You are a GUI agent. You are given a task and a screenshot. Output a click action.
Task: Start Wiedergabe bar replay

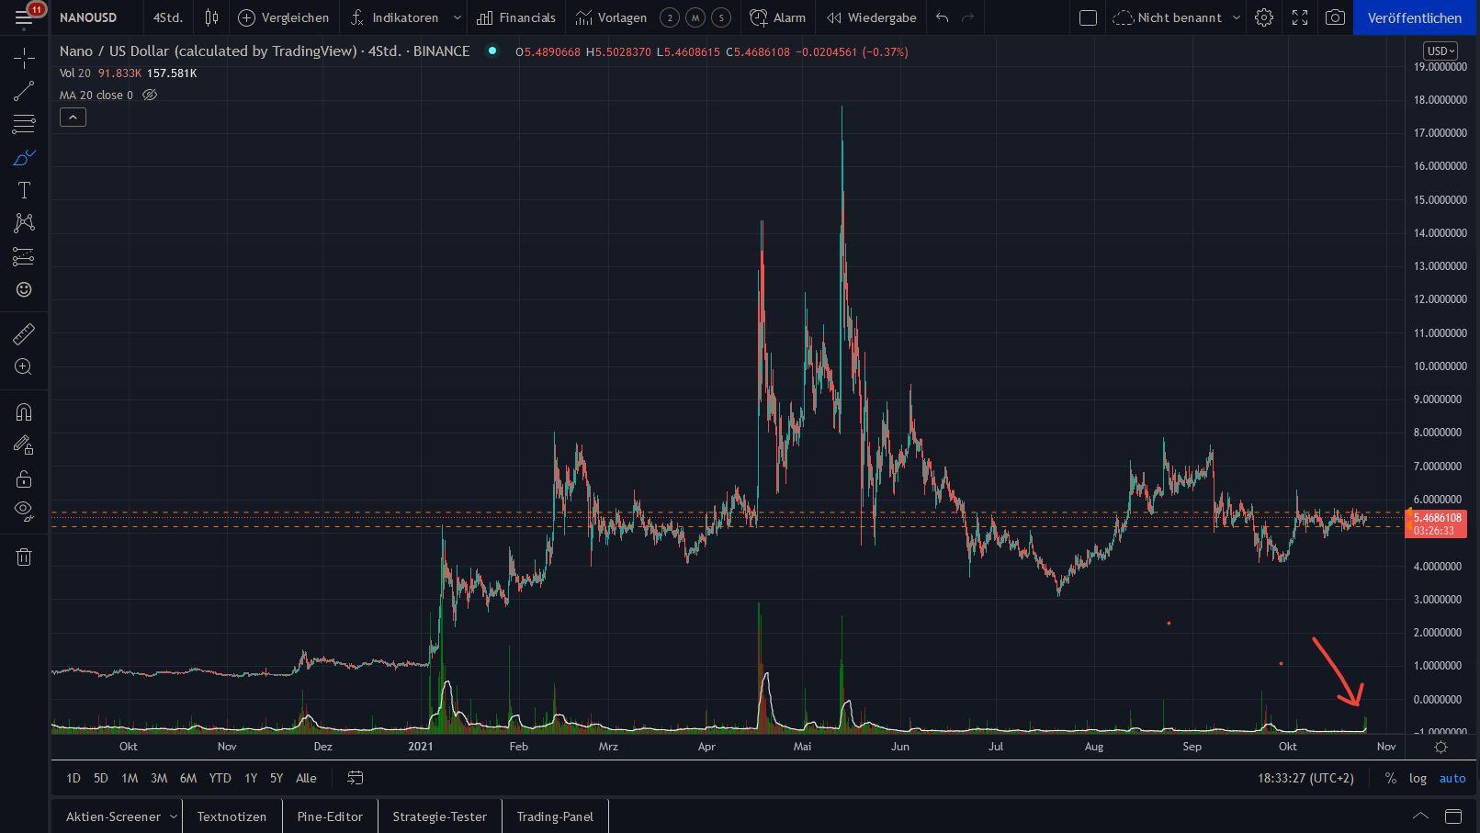[x=871, y=17]
